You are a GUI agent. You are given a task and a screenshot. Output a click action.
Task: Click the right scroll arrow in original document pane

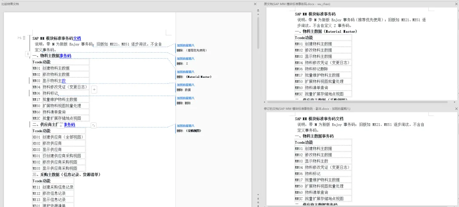454,102
